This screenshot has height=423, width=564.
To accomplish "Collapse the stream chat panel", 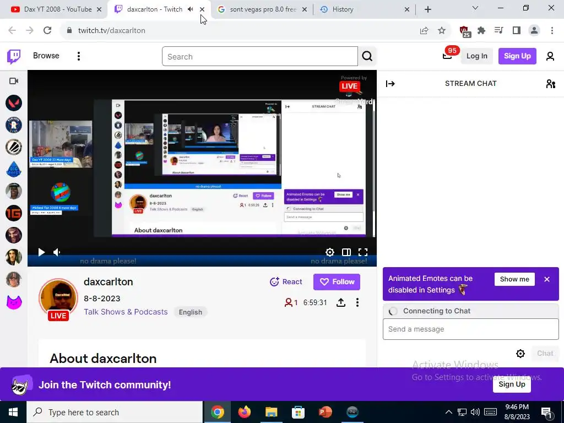I will [x=391, y=84].
